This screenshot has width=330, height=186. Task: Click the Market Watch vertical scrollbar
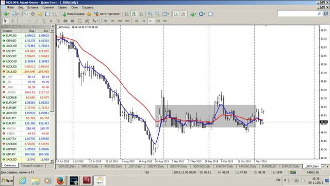[52, 96]
